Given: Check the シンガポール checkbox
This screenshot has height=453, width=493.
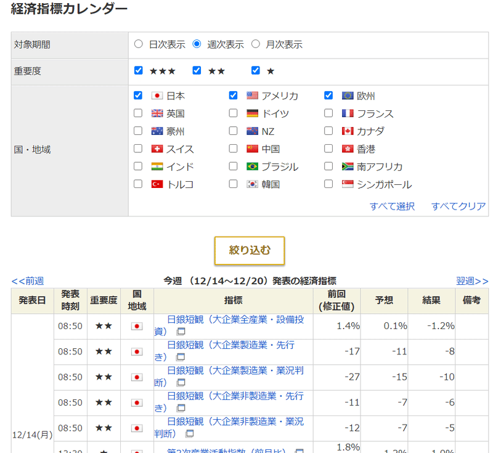Looking at the screenshot, I should (x=328, y=184).
